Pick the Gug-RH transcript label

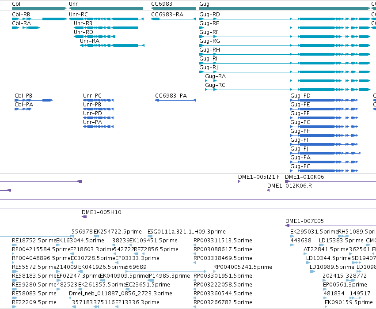pyautogui.click(x=209, y=50)
